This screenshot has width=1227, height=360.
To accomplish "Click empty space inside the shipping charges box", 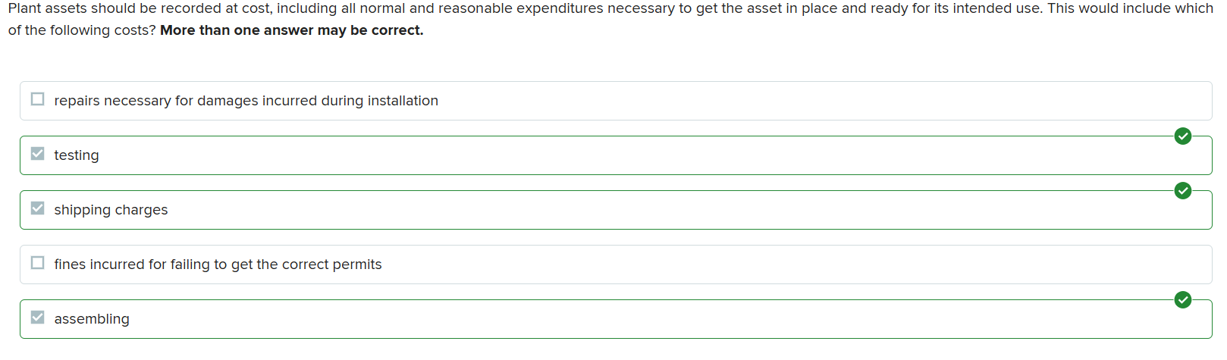I will coord(607,210).
